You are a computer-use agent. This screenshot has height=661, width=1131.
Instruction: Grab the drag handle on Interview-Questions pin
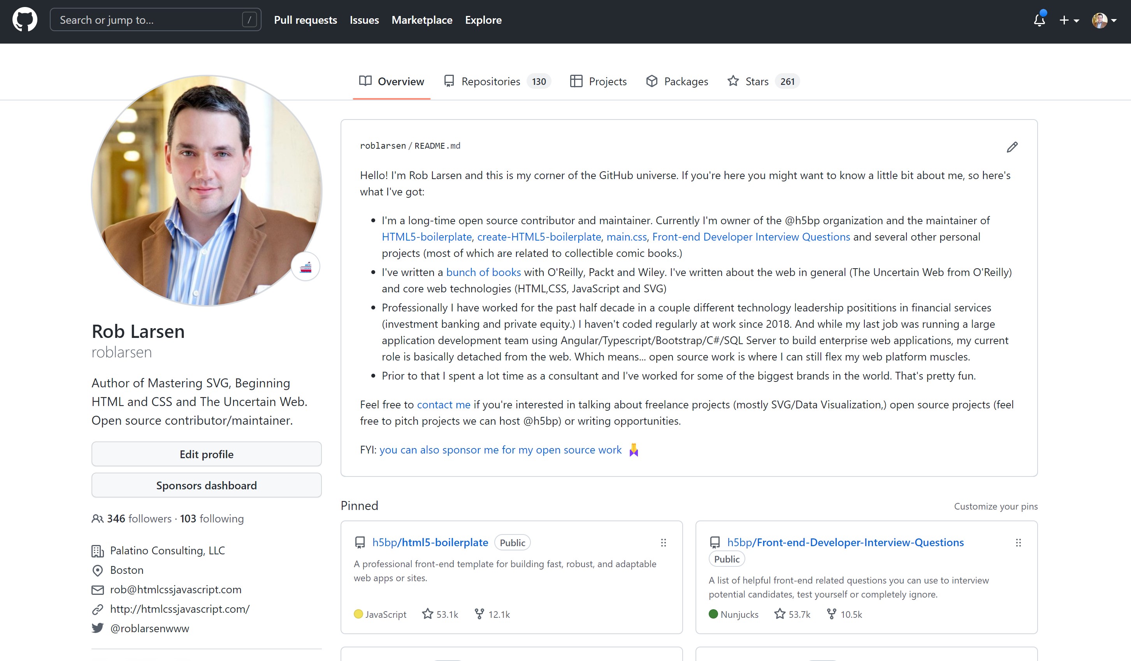(x=1019, y=543)
